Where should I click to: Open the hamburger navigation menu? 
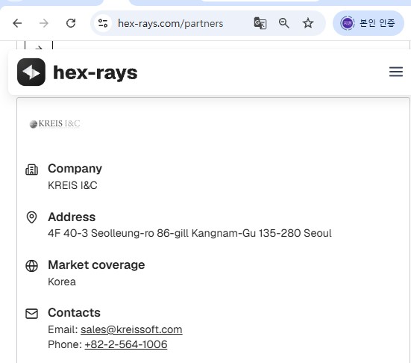tap(396, 72)
